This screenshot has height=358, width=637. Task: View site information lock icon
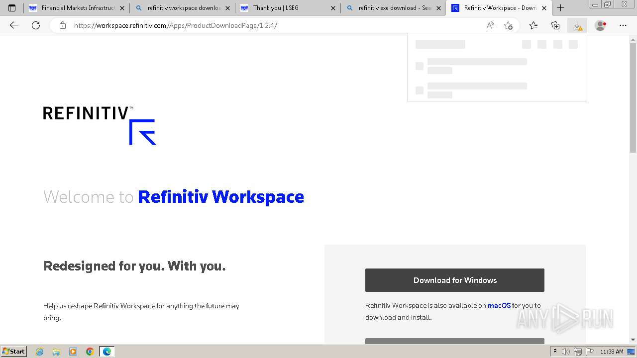[x=63, y=25]
